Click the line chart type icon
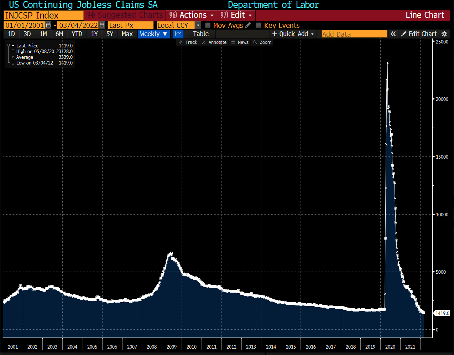The height and width of the screenshot is (355, 454). coord(178,34)
